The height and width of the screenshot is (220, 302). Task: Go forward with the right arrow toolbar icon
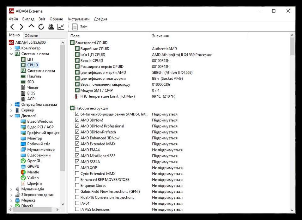(x=21, y=27)
